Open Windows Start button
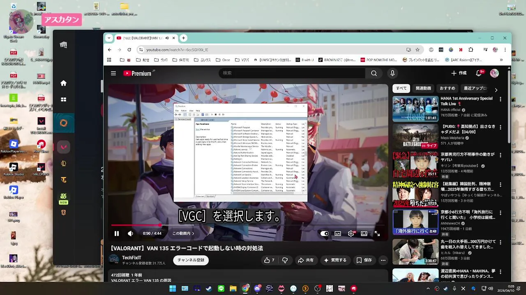The width and height of the screenshot is (526, 295). click(x=173, y=288)
